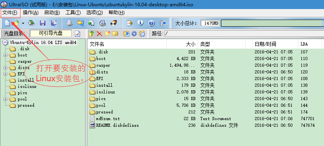Click the blue gear Properties icon
The height and width of the screenshot is (146, 324).
click(134, 34)
